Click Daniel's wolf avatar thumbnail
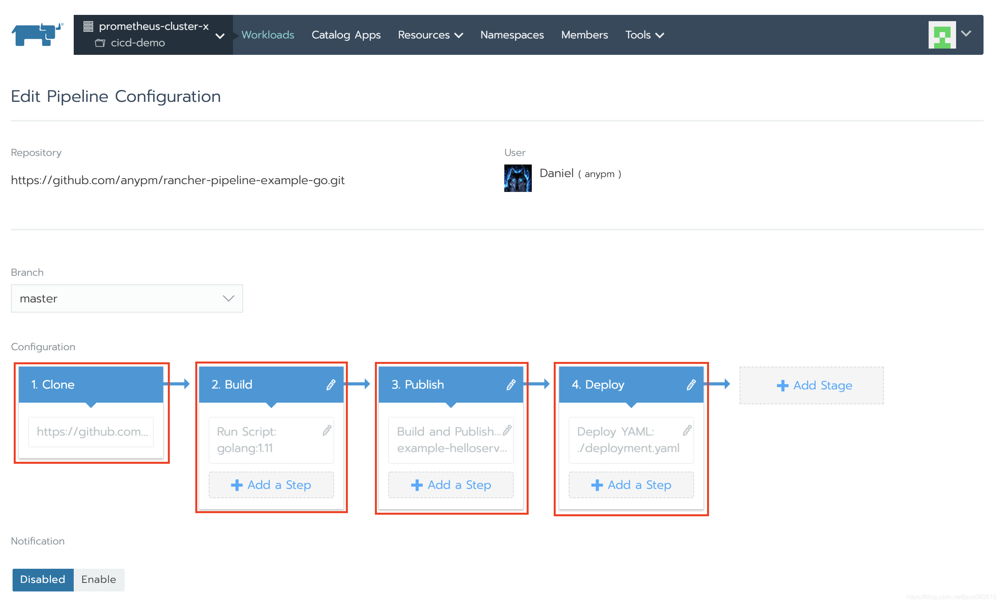The image size is (1000, 604). [518, 178]
